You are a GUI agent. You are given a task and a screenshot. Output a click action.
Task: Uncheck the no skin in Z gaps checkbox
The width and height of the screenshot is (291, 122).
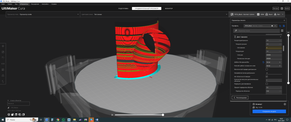pos(267,76)
